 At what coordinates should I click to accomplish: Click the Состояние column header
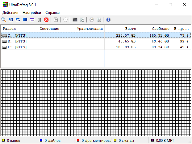[55, 29]
